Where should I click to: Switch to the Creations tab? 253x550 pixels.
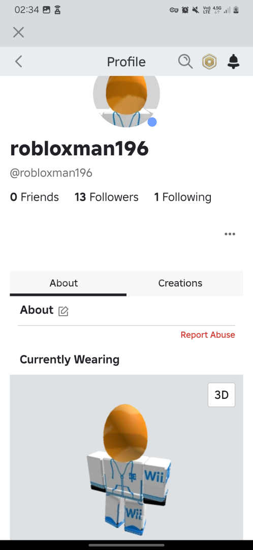click(x=180, y=283)
